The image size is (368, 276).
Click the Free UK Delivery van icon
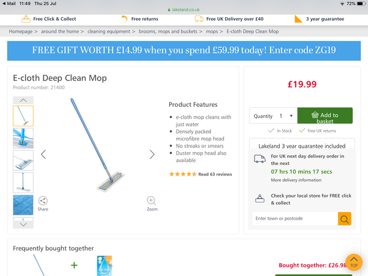(199, 19)
